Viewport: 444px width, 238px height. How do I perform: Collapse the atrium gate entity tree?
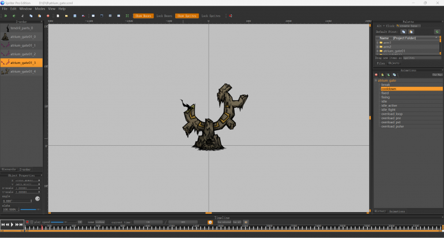click(x=376, y=80)
